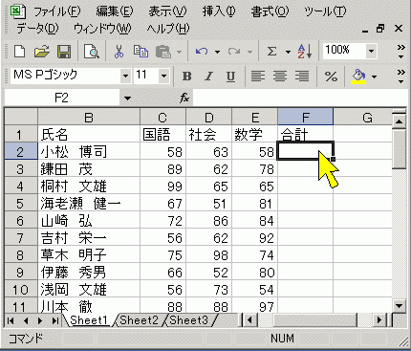
Task: Open the MS P Gothic font name dropdown
Action: [125, 76]
